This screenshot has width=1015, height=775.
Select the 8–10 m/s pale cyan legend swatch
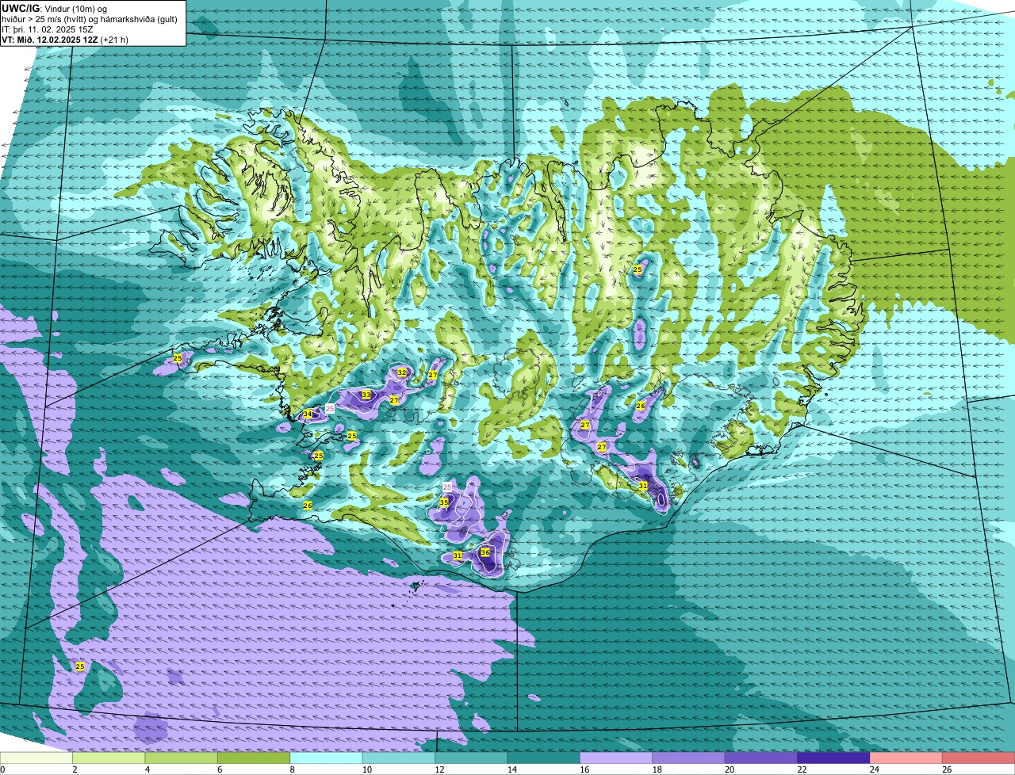(x=326, y=758)
